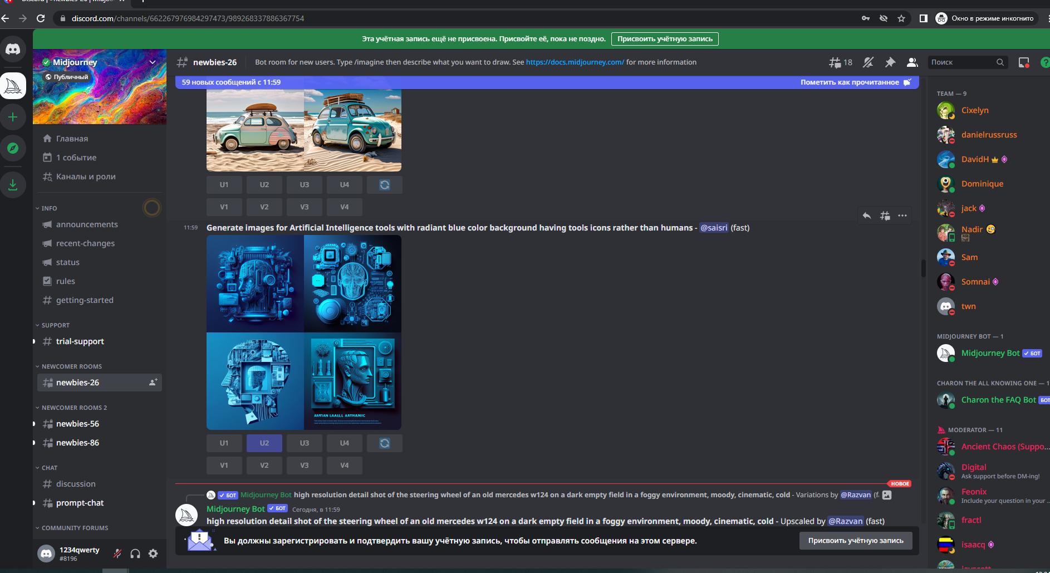The width and height of the screenshot is (1050, 573).
Task: Click the Explore Discoverable Servers compass icon
Action: 13,148
